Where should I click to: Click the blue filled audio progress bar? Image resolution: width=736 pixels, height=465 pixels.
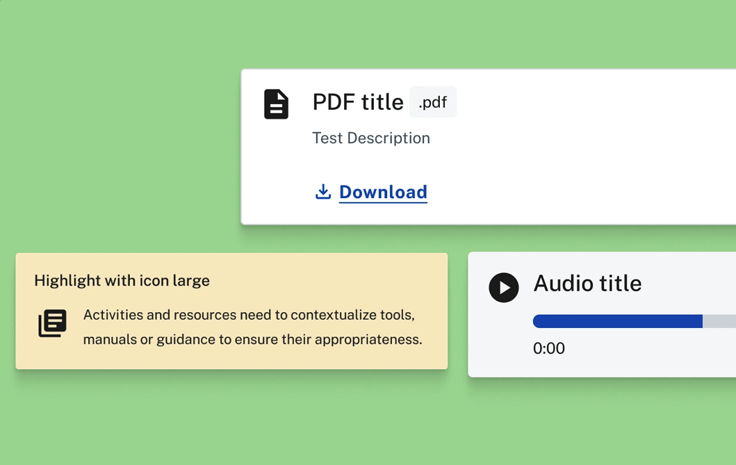pos(617,321)
